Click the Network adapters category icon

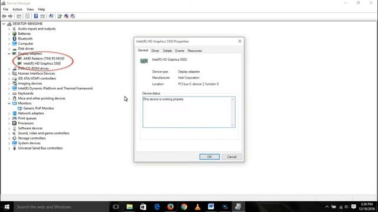14,113
